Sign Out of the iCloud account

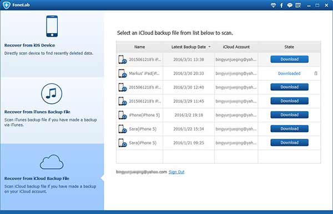(176, 172)
